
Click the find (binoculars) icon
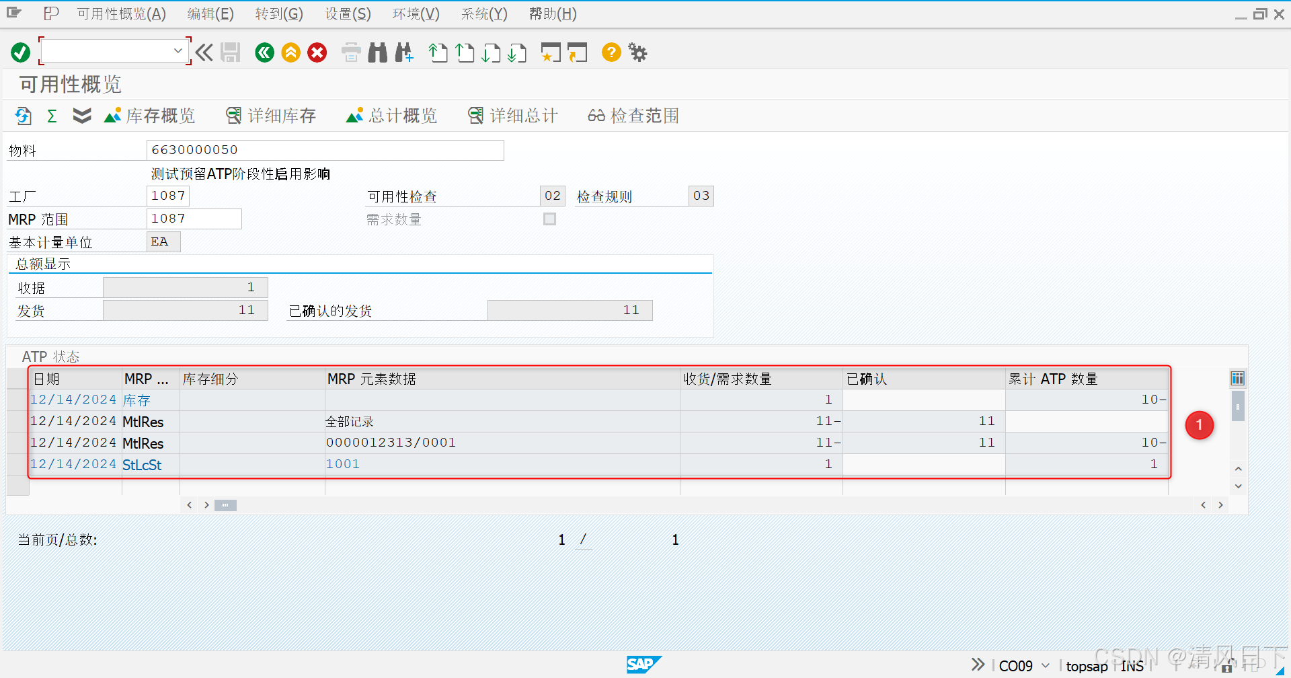(377, 52)
